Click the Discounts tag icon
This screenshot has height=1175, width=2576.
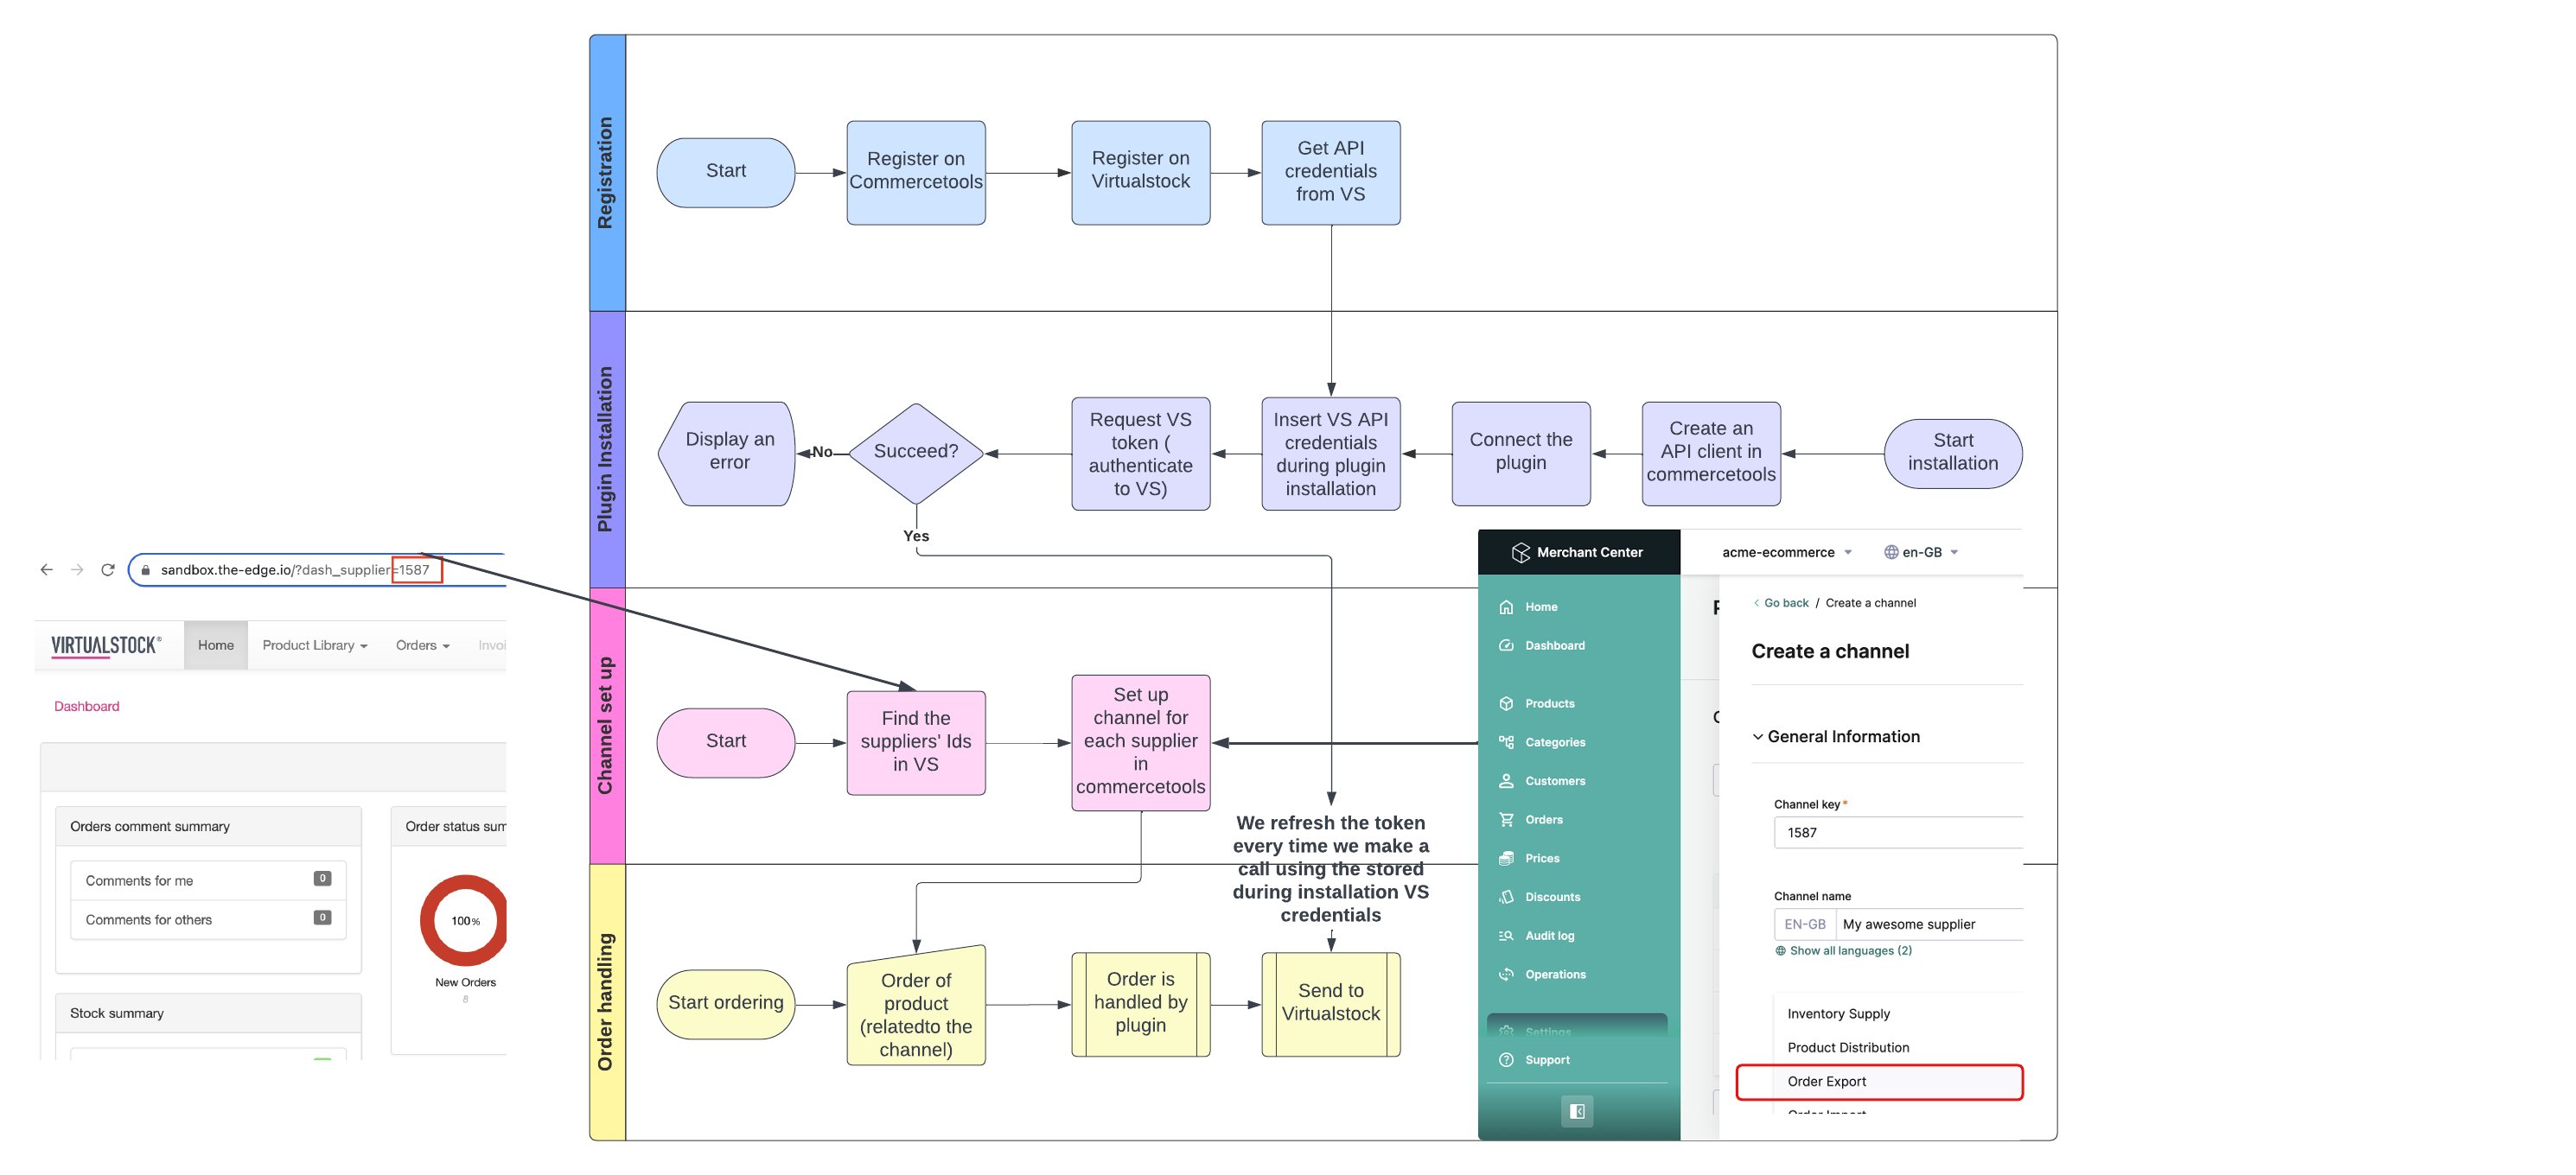click(x=1506, y=898)
